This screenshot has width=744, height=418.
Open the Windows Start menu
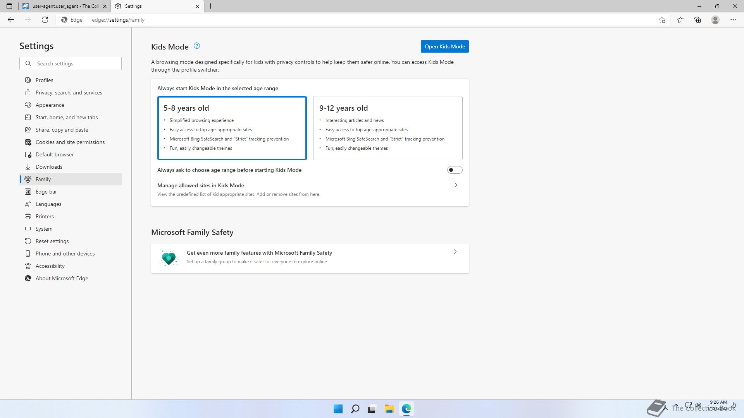click(338, 409)
